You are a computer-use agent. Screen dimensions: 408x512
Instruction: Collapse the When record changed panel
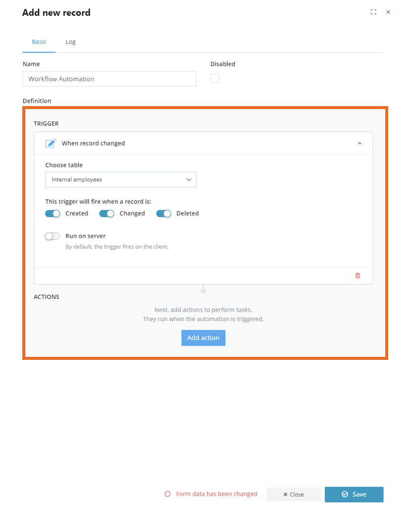pyautogui.click(x=359, y=143)
